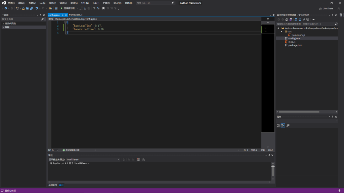Click the Solution Explorer search magnifier icon
Screen dimensions: 344x193
336,24
